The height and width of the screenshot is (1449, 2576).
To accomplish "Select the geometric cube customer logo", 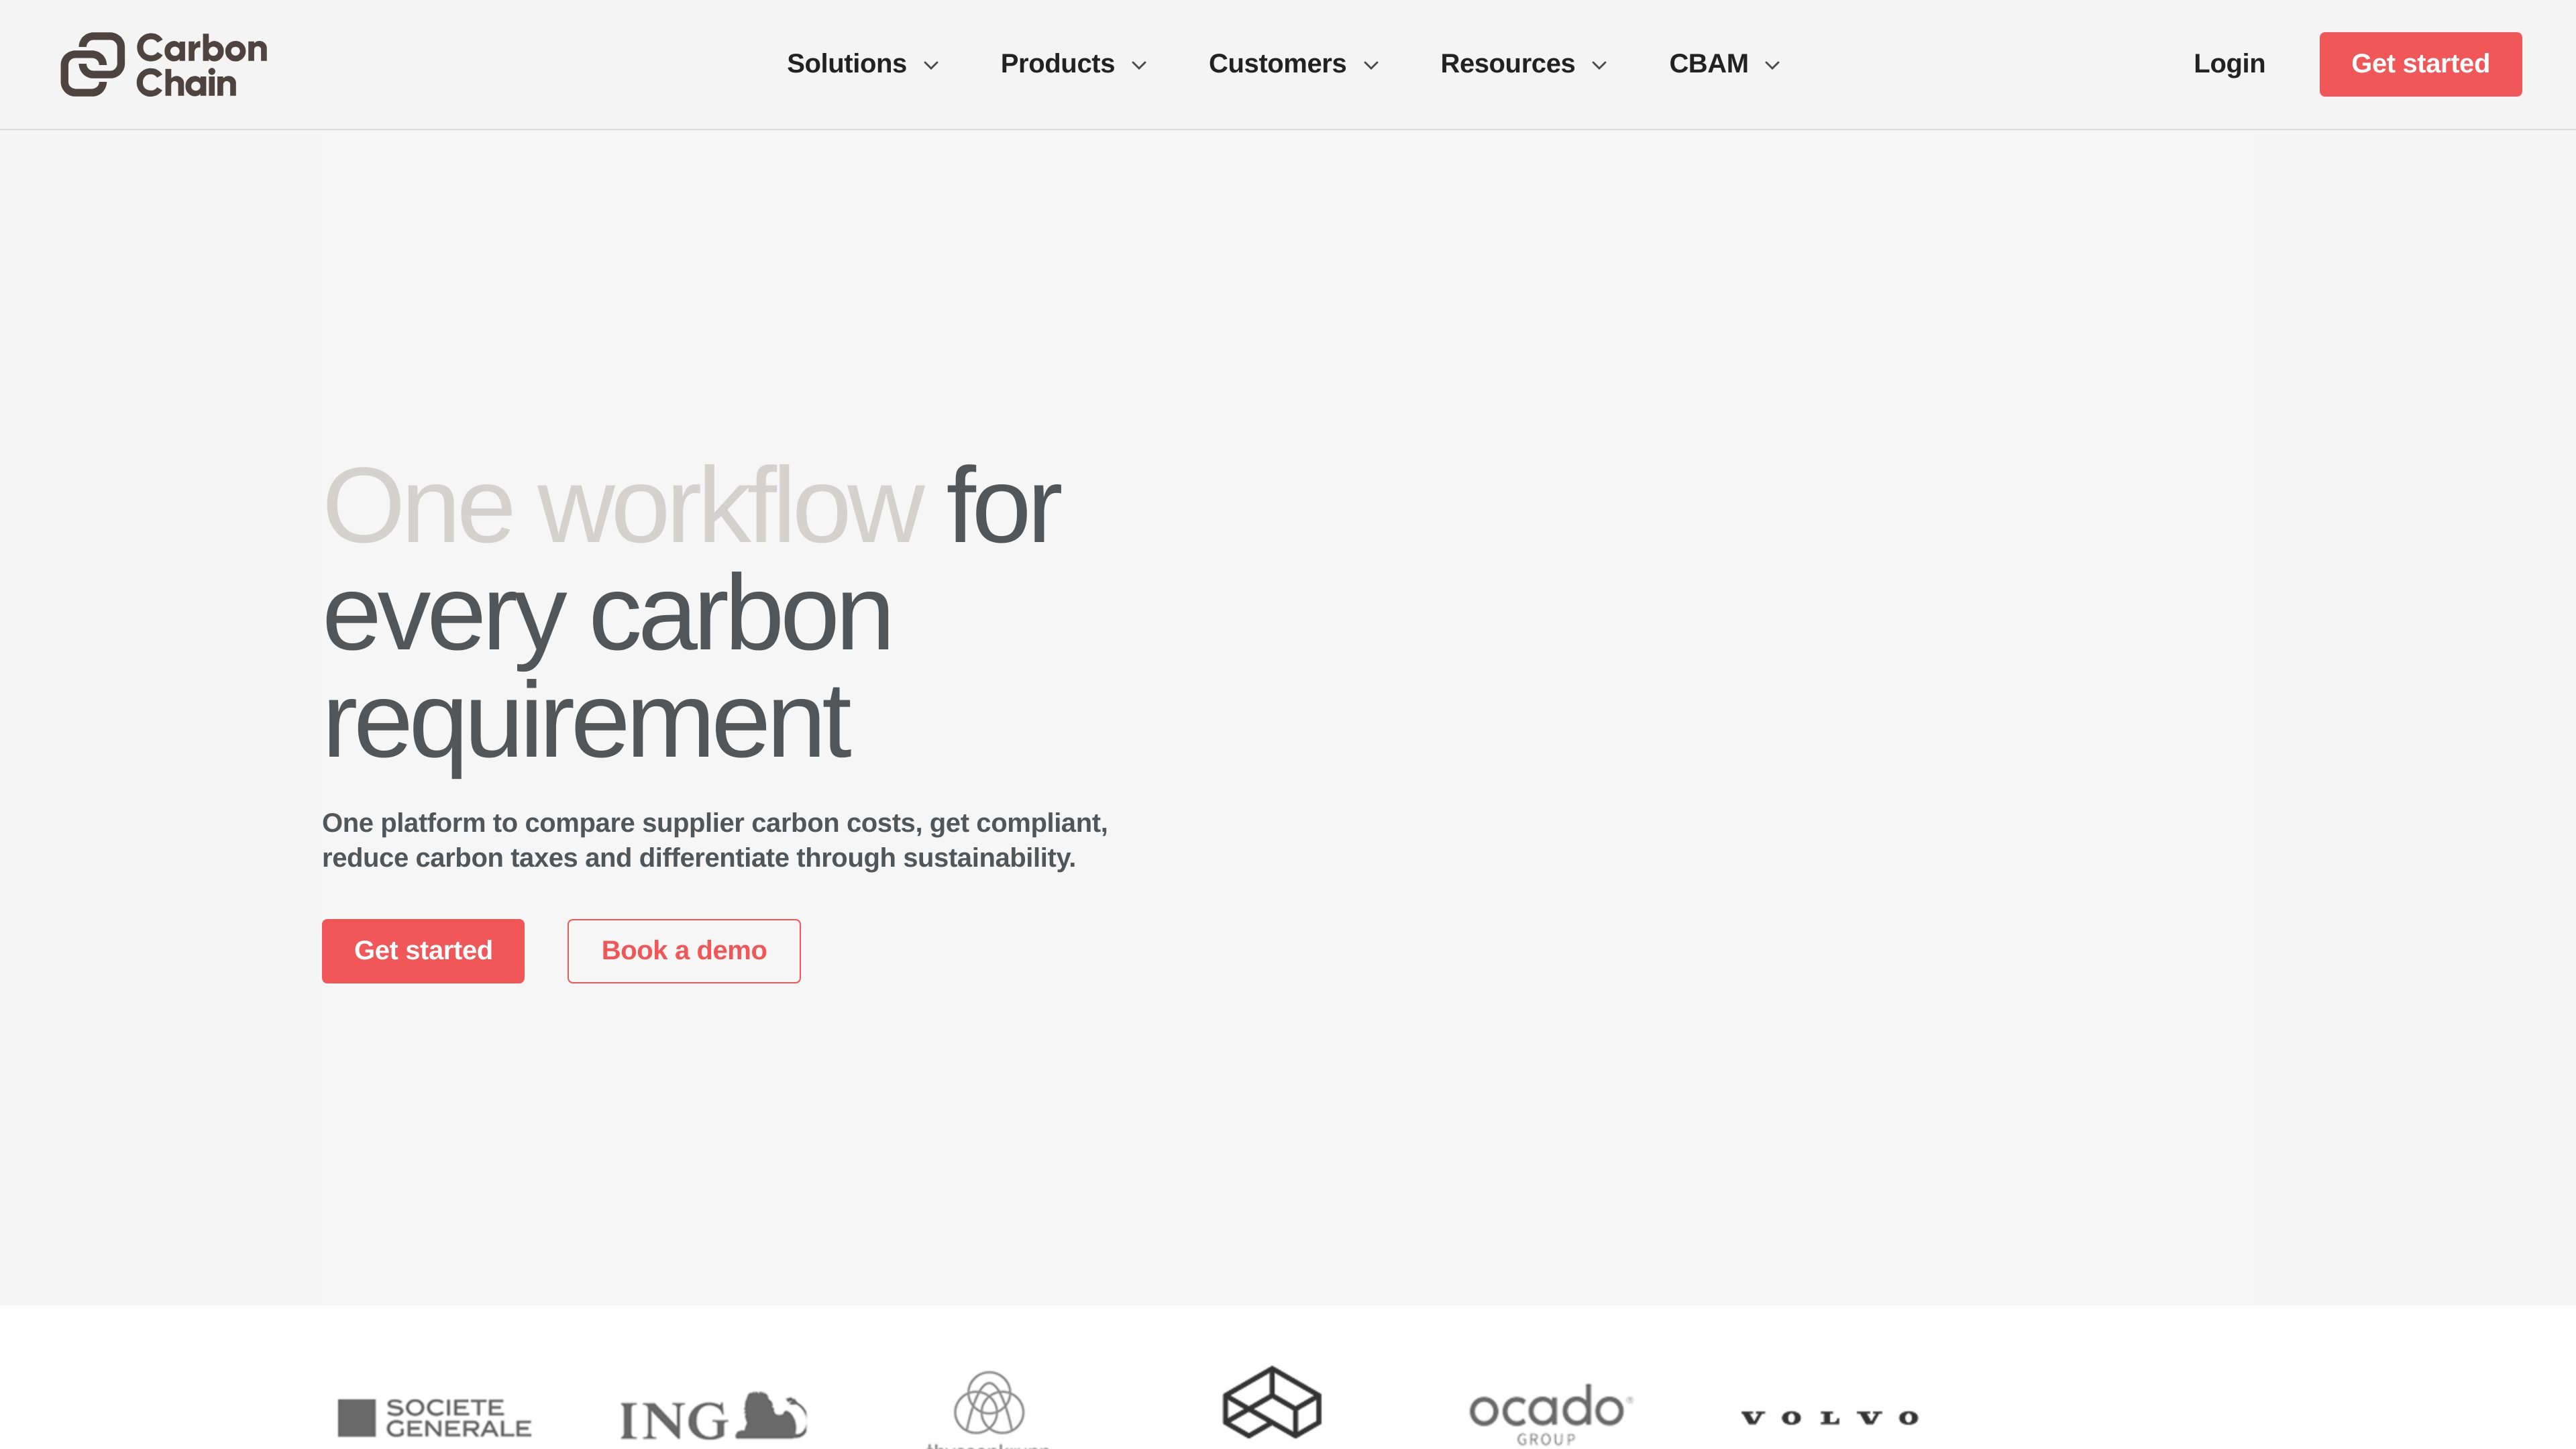I will [x=1272, y=1402].
